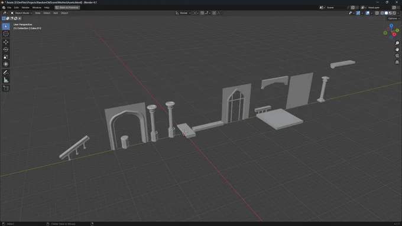Open the File menu
The width and height of the screenshot is (402, 226).
tap(9, 8)
